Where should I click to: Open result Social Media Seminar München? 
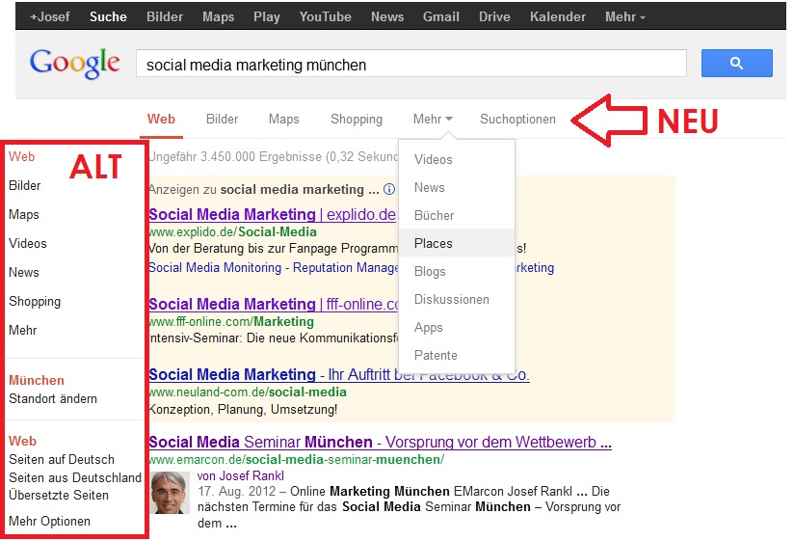click(x=381, y=443)
